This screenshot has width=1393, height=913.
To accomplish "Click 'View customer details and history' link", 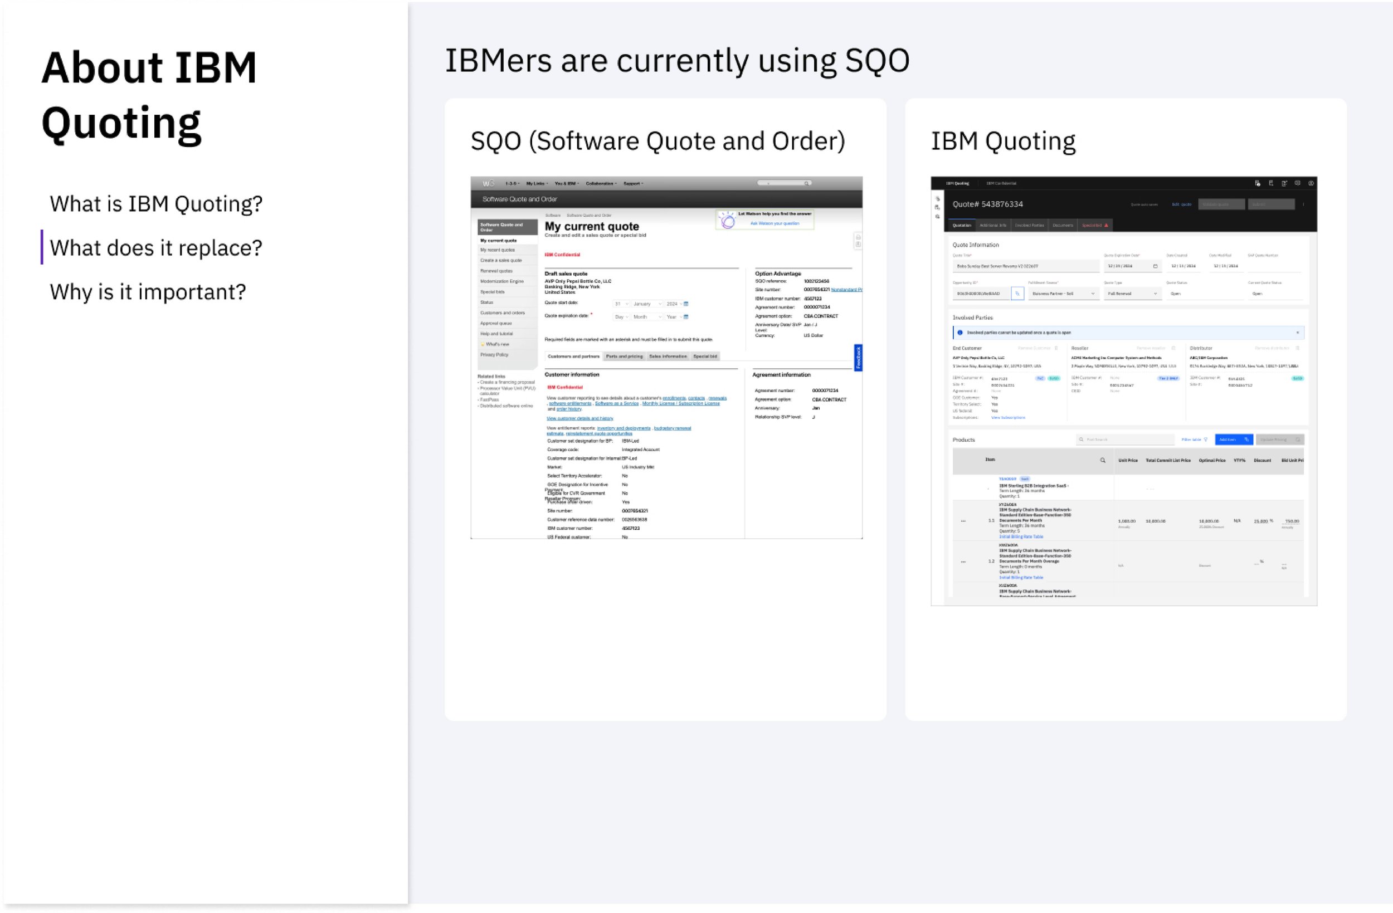I will (x=579, y=418).
